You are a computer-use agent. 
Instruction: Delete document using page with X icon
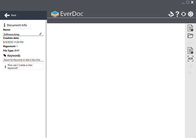(x=190, y=50)
